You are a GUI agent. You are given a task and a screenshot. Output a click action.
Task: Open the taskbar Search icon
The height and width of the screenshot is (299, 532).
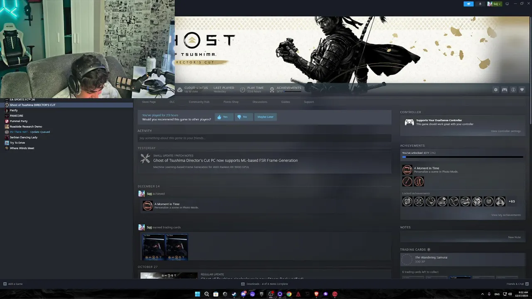click(207, 294)
